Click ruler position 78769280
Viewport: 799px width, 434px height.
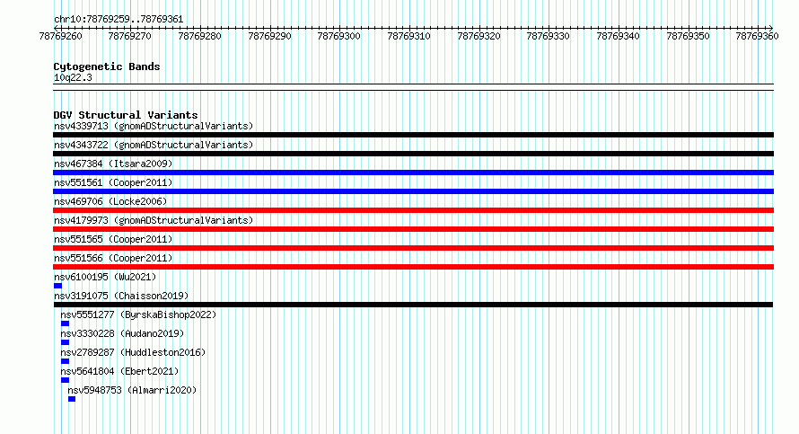pos(199,36)
